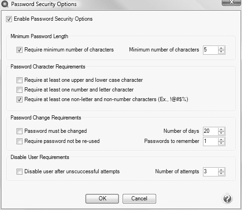Image resolution: width=242 pixels, height=210 pixels.
Task: Check Require at least one number and letter
Action: click(x=19, y=90)
